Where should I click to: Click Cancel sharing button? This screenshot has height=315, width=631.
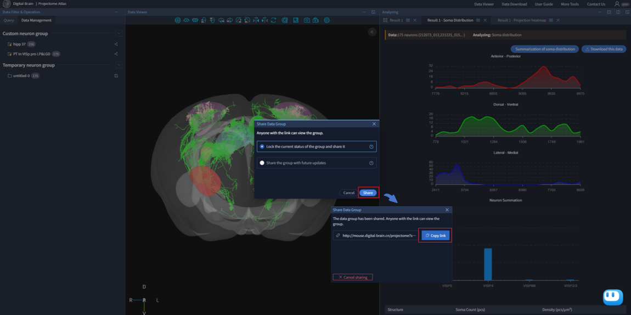353,277
